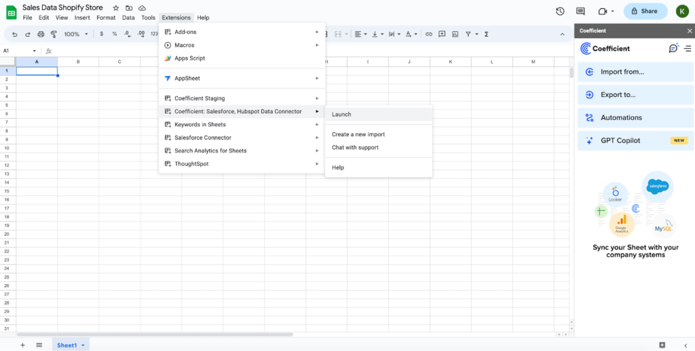Image resolution: width=695 pixels, height=351 pixels.
Task: Close the Coefficient sidebar
Action: tap(690, 30)
